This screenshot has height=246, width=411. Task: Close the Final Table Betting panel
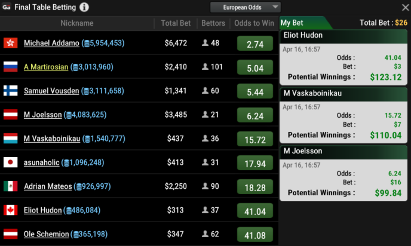click(x=405, y=7)
